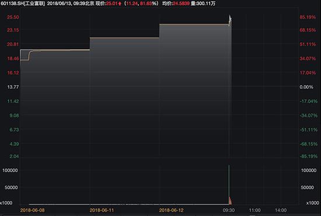Viewport: 321px width, 216px height.
Task: Click the 25.50 price axis label
Action: 13,17
